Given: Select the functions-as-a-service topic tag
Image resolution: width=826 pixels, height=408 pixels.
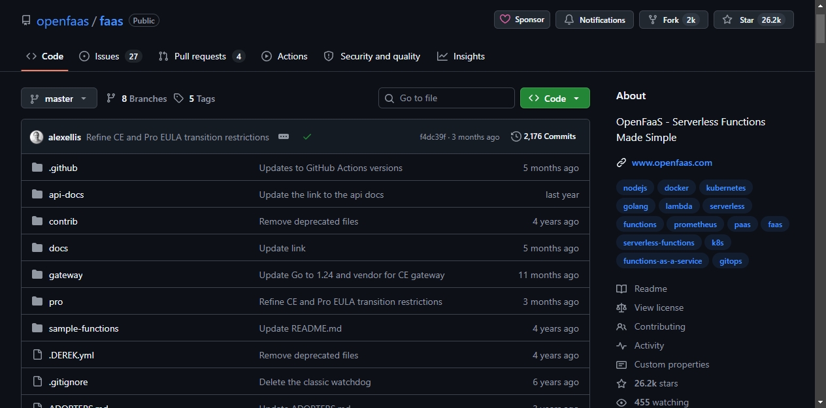Looking at the screenshot, I should (x=663, y=260).
